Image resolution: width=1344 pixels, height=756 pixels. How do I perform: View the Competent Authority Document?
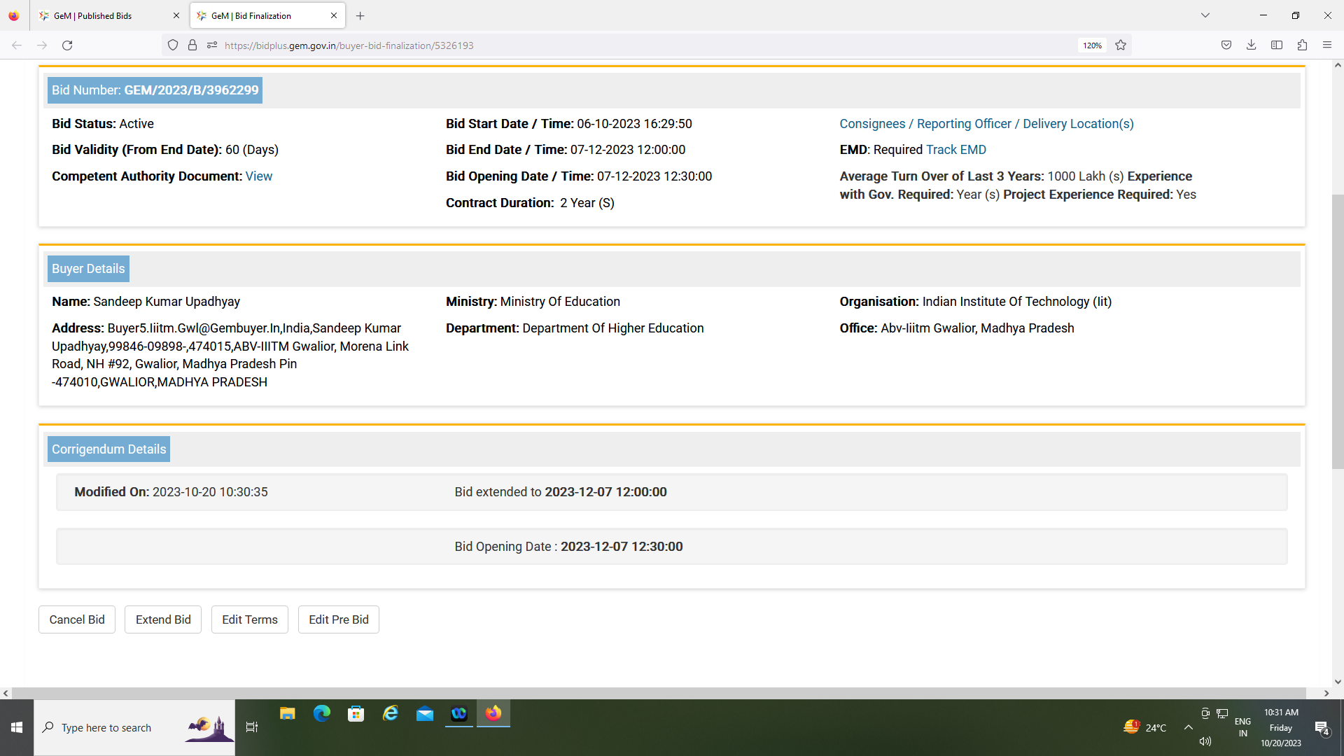pyautogui.click(x=258, y=176)
